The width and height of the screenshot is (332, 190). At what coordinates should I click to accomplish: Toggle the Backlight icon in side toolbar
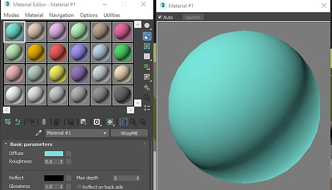tap(147, 36)
